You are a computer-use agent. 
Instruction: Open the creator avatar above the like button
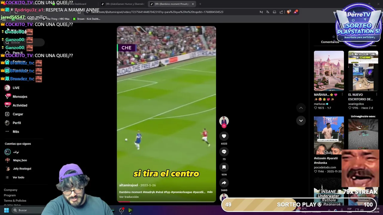coord(224,121)
